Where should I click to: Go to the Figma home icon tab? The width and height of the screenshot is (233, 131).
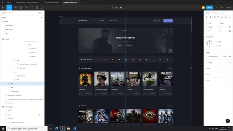[x=3, y=3]
